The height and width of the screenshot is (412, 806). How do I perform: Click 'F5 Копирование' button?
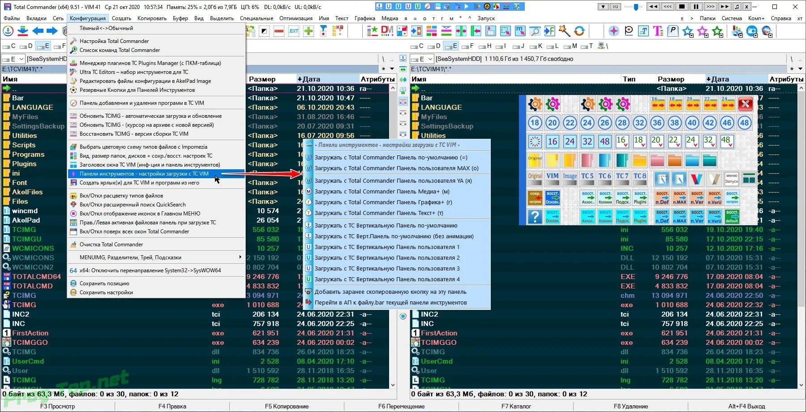287,407
